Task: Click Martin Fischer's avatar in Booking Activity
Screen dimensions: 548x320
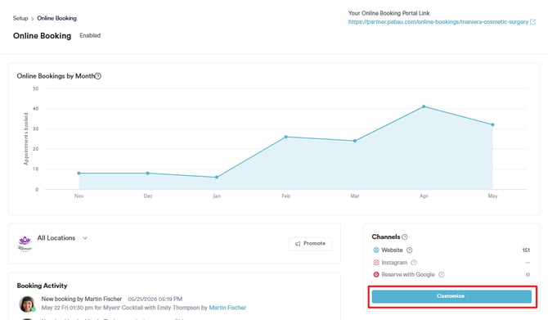Action: tap(27, 304)
